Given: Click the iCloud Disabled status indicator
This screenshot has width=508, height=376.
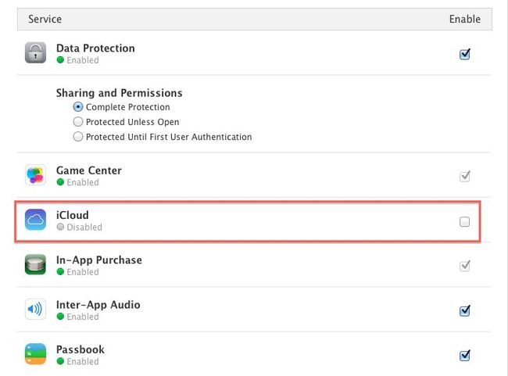Looking at the screenshot, I should 80,227.
